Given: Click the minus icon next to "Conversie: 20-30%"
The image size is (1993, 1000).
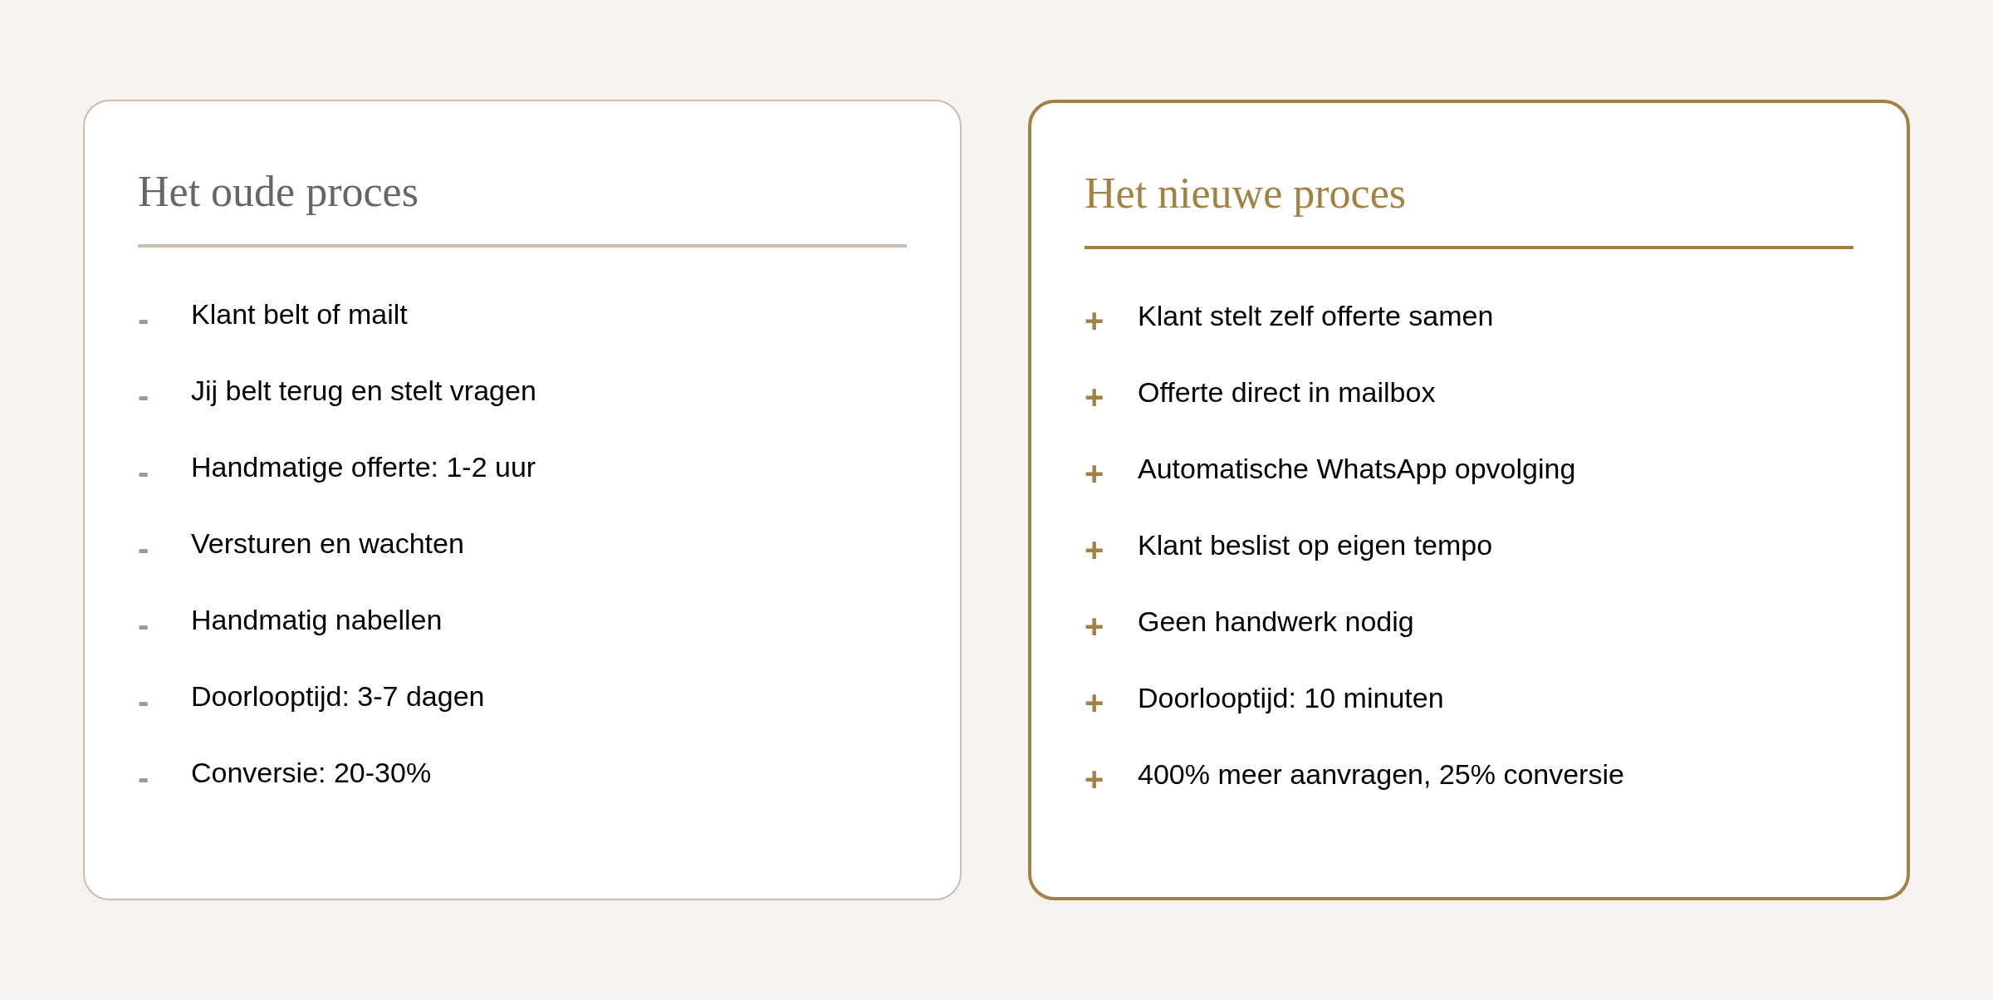Looking at the screenshot, I should 144,779.
